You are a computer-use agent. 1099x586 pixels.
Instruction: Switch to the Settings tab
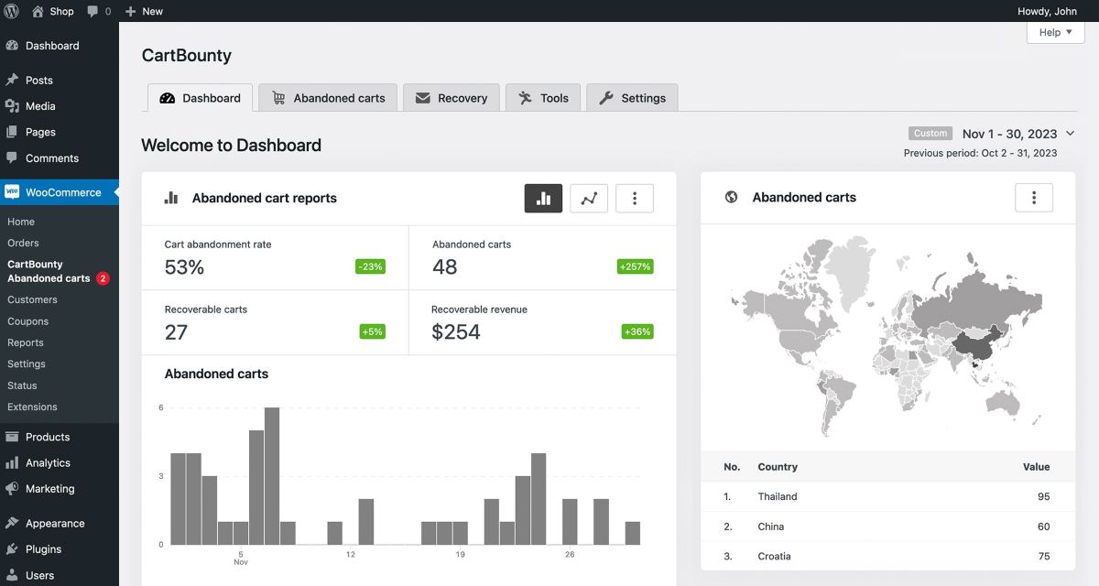pyautogui.click(x=632, y=98)
